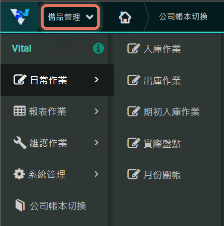
Task: Choose 期初入庫作業 submenu entry
Action: tap(171, 112)
